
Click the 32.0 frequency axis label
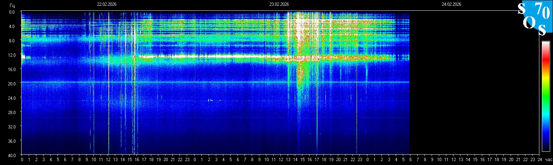pyautogui.click(x=11, y=127)
